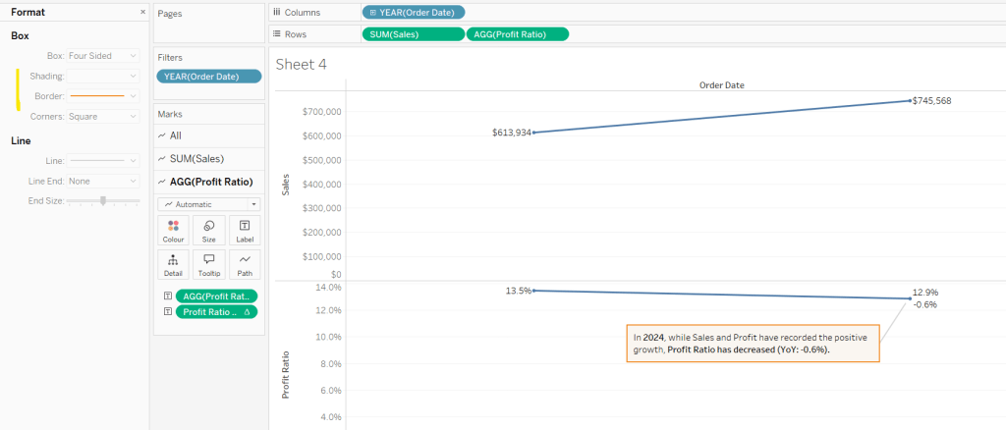1006x430 pixels.
Task: Open the Shading color dropdown
Action: (103, 76)
